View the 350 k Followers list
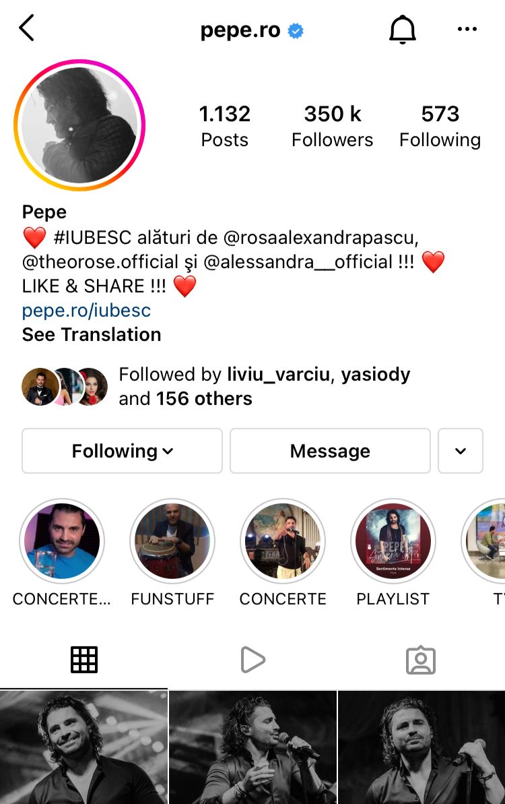 click(x=333, y=126)
